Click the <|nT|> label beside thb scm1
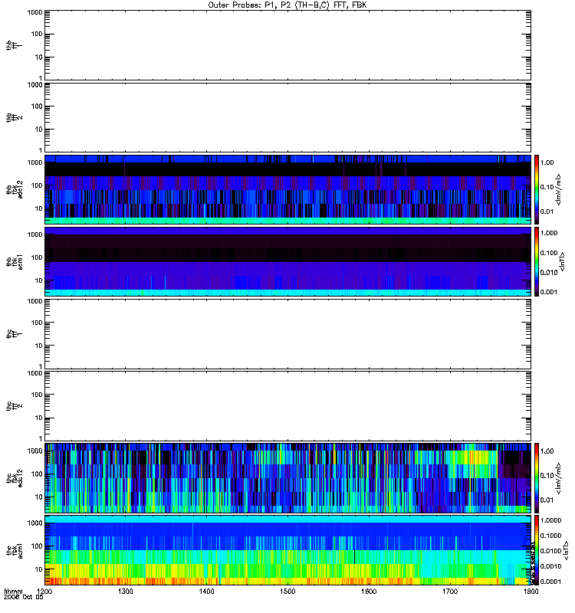The width and height of the screenshot is (575, 613). click(x=563, y=262)
